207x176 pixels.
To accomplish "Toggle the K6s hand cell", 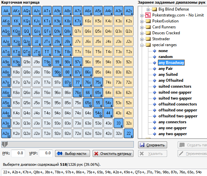I will 88,21.
